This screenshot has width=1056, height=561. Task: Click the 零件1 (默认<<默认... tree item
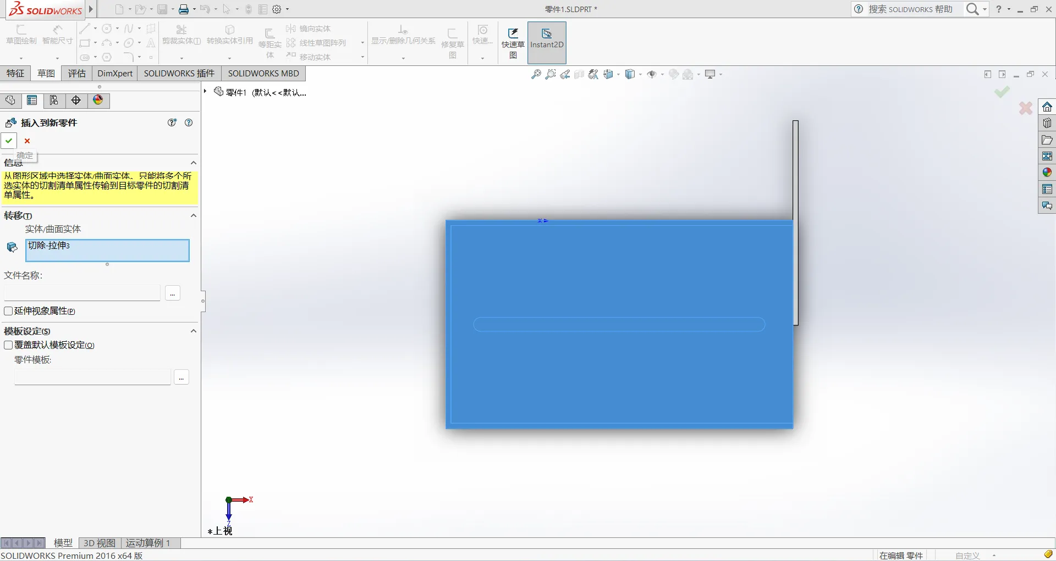[x=260, y=92]
